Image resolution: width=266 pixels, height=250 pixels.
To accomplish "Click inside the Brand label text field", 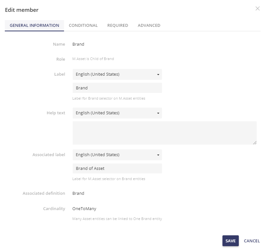I will click(117, 88).
